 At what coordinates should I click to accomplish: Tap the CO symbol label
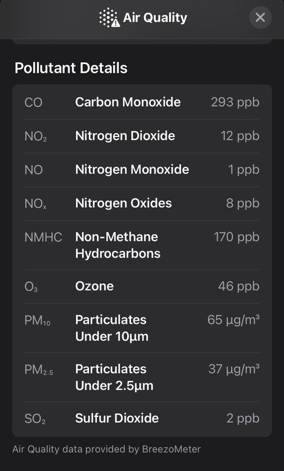[34, 102]
